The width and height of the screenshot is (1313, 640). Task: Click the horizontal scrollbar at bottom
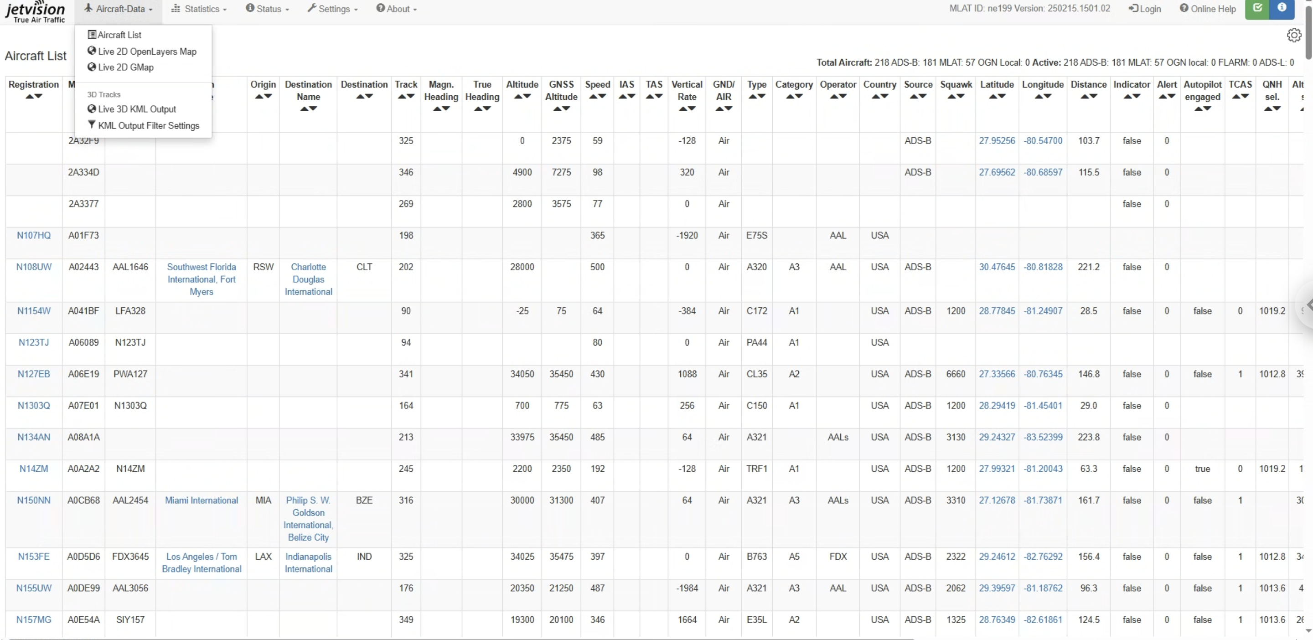(459, 638)
